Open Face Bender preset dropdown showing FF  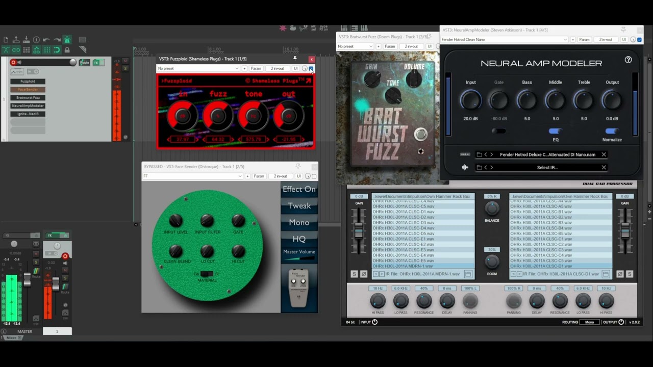(x=192, y=176)
